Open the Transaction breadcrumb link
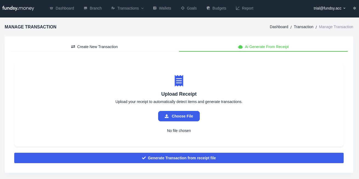 tap(303, 27)
